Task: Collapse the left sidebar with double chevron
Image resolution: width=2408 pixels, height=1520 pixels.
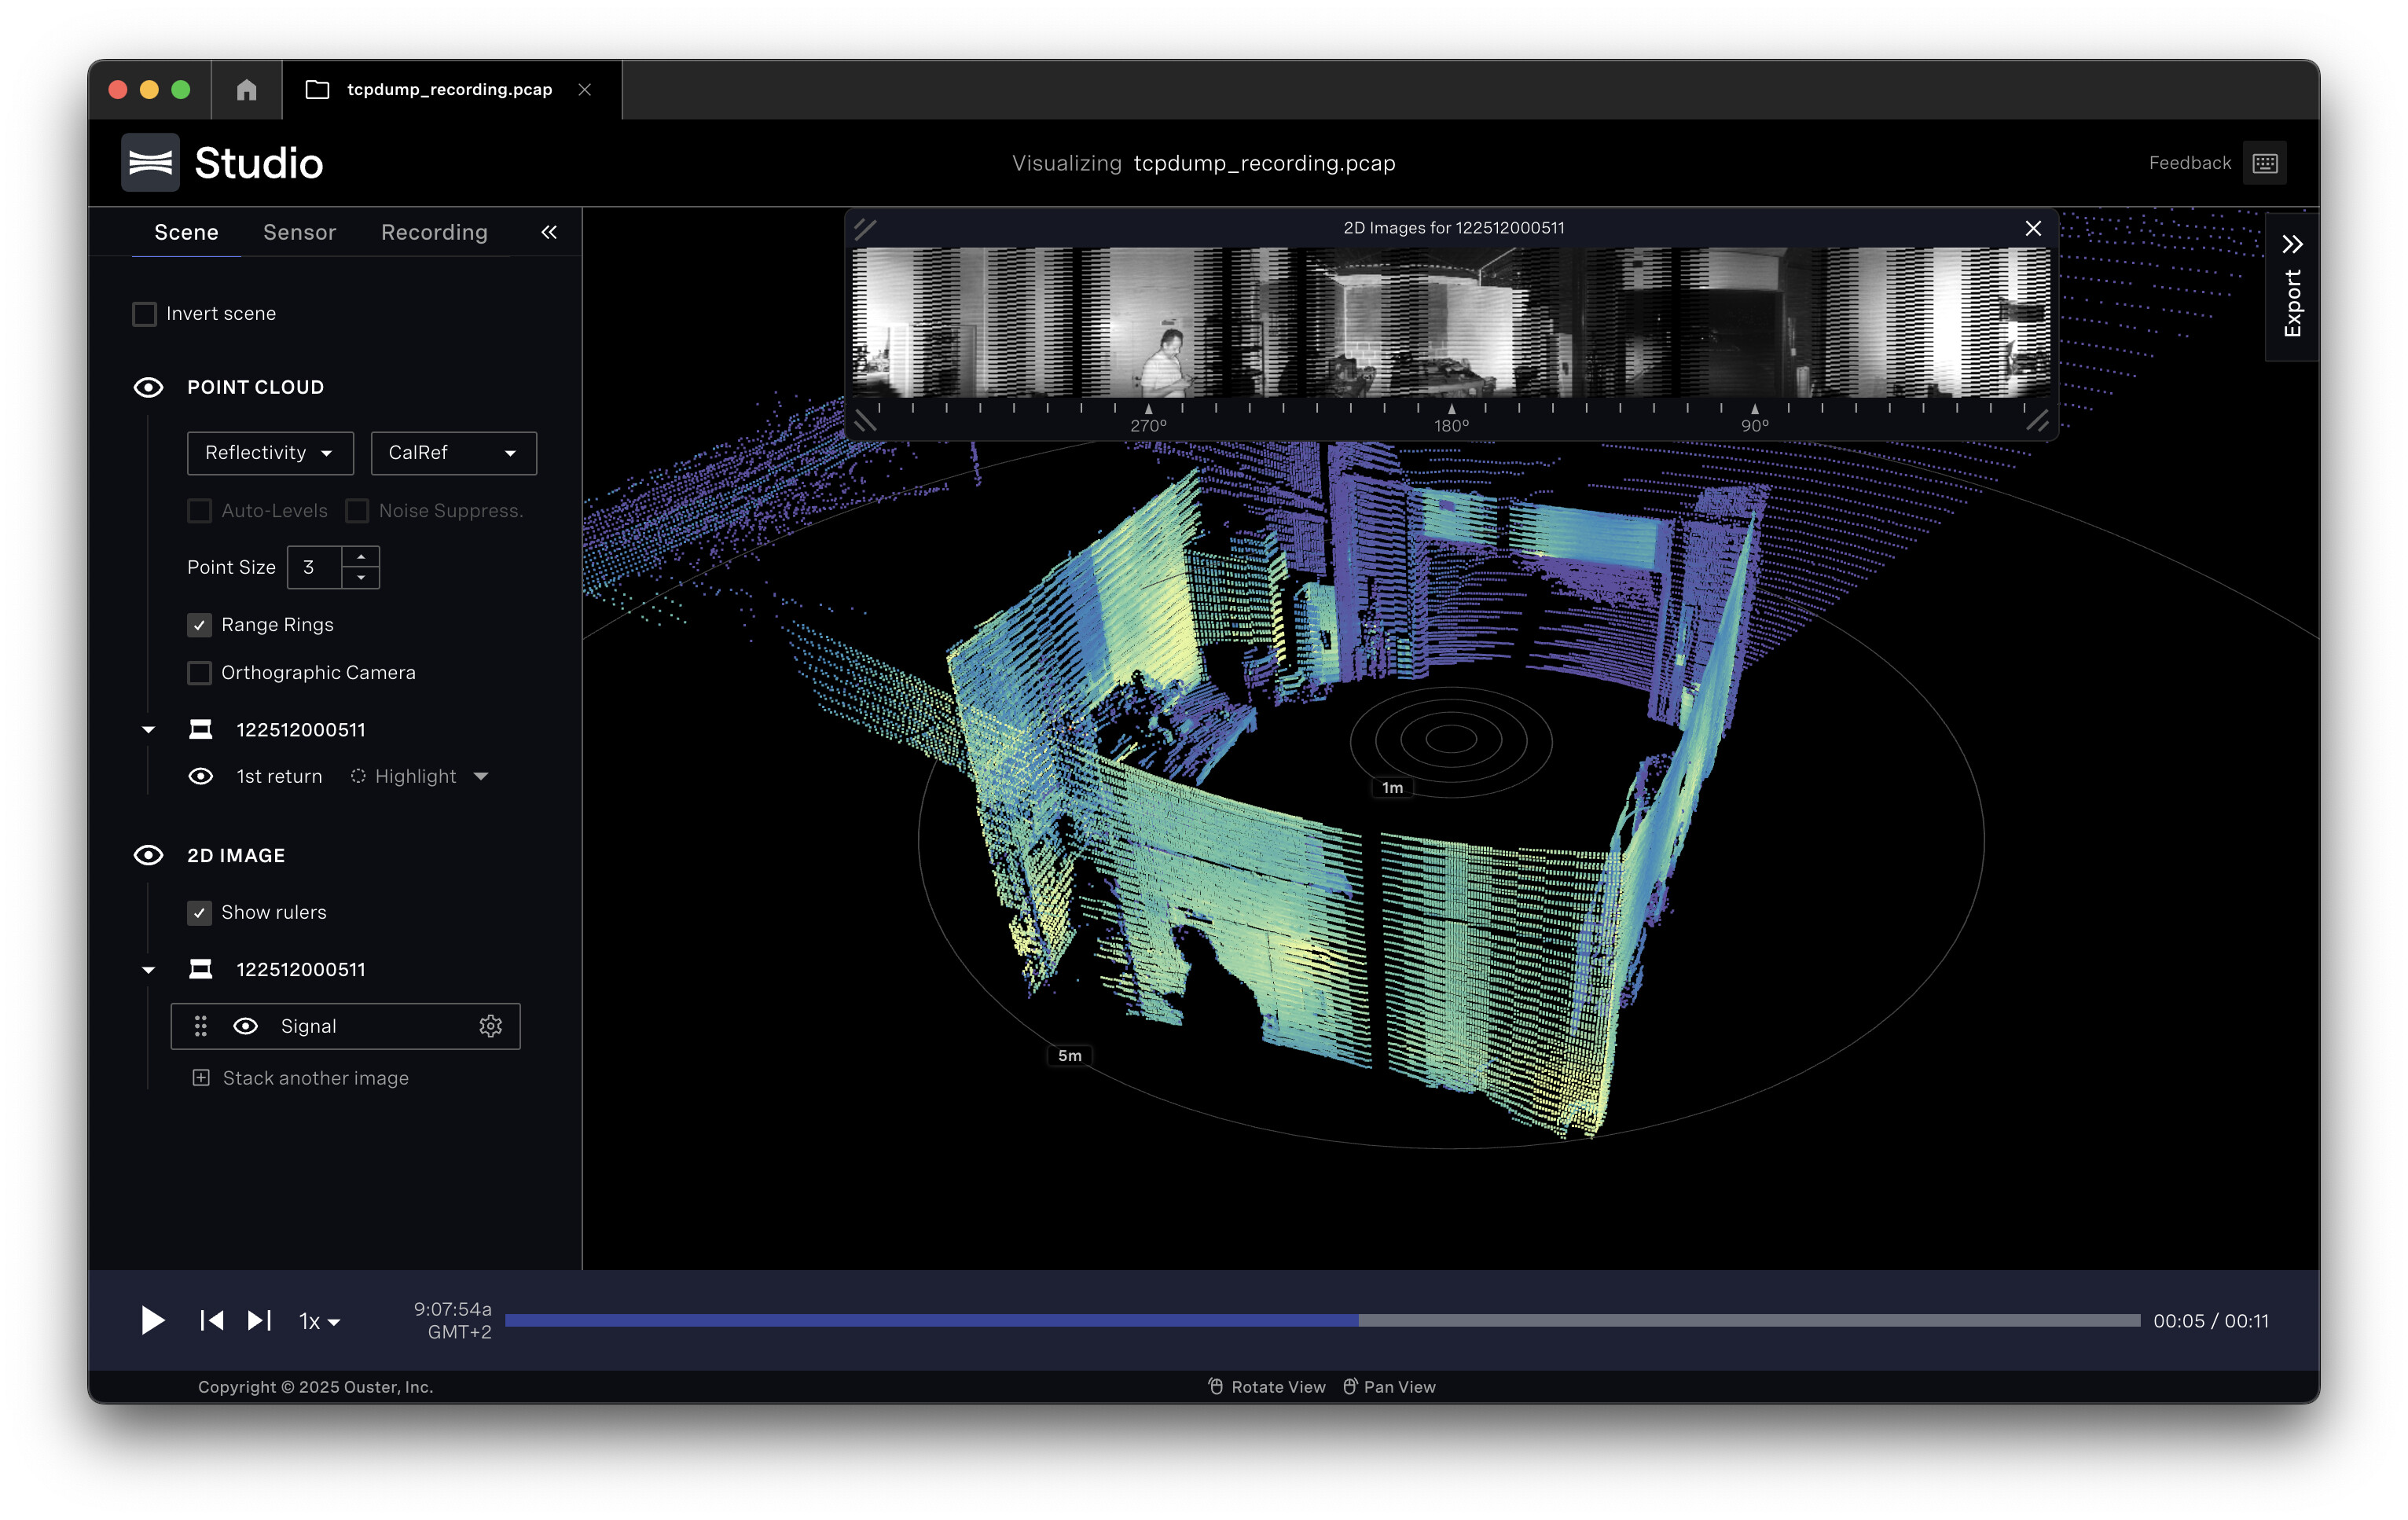Action: [x=549, y=232]
